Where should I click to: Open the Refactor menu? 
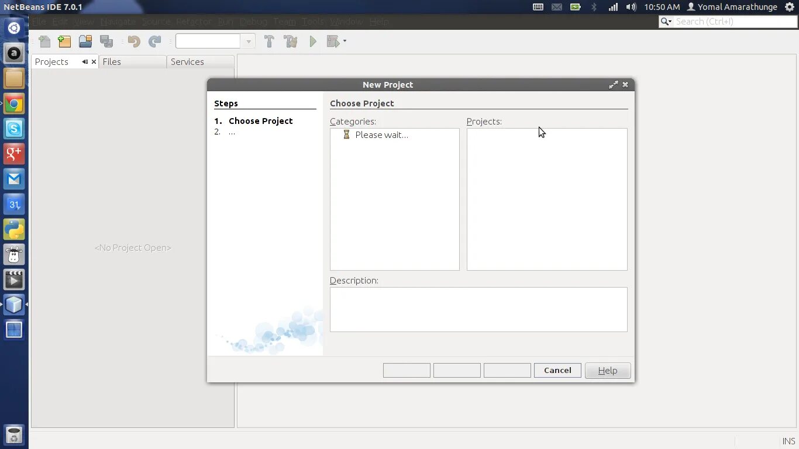194,22
